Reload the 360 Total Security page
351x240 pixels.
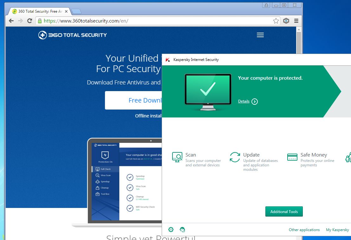click(29, 21)
